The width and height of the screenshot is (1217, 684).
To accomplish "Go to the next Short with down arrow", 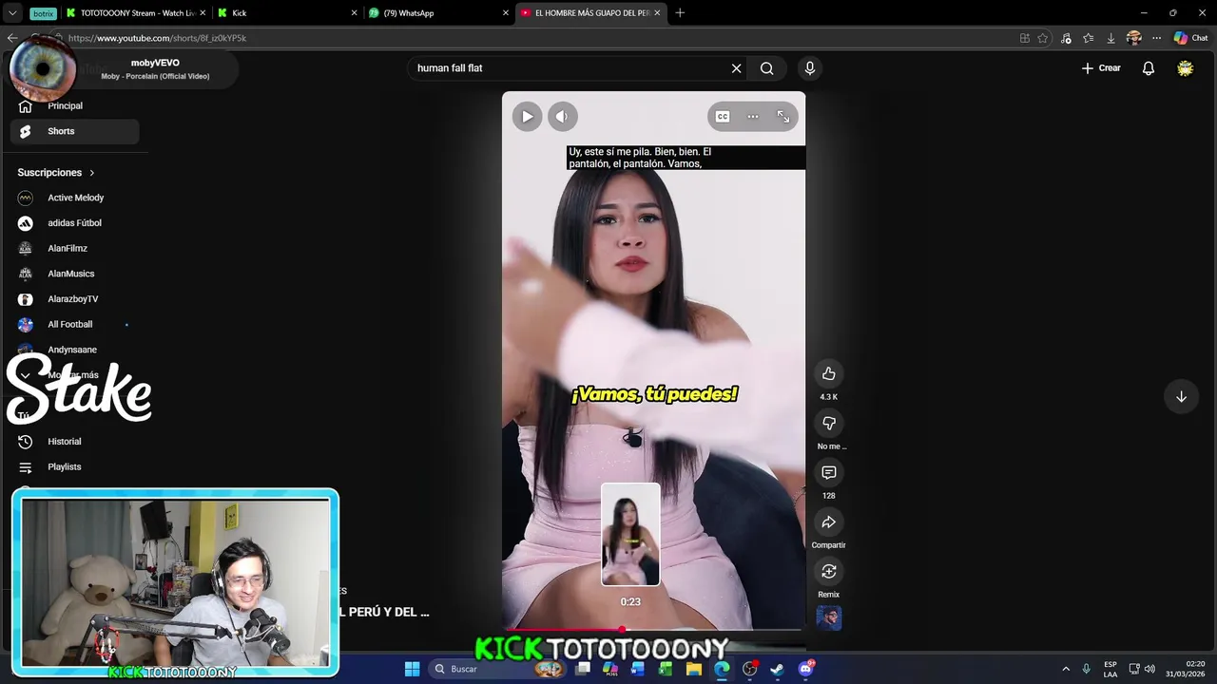I will pyautogui.click(x=1181, y=397).
